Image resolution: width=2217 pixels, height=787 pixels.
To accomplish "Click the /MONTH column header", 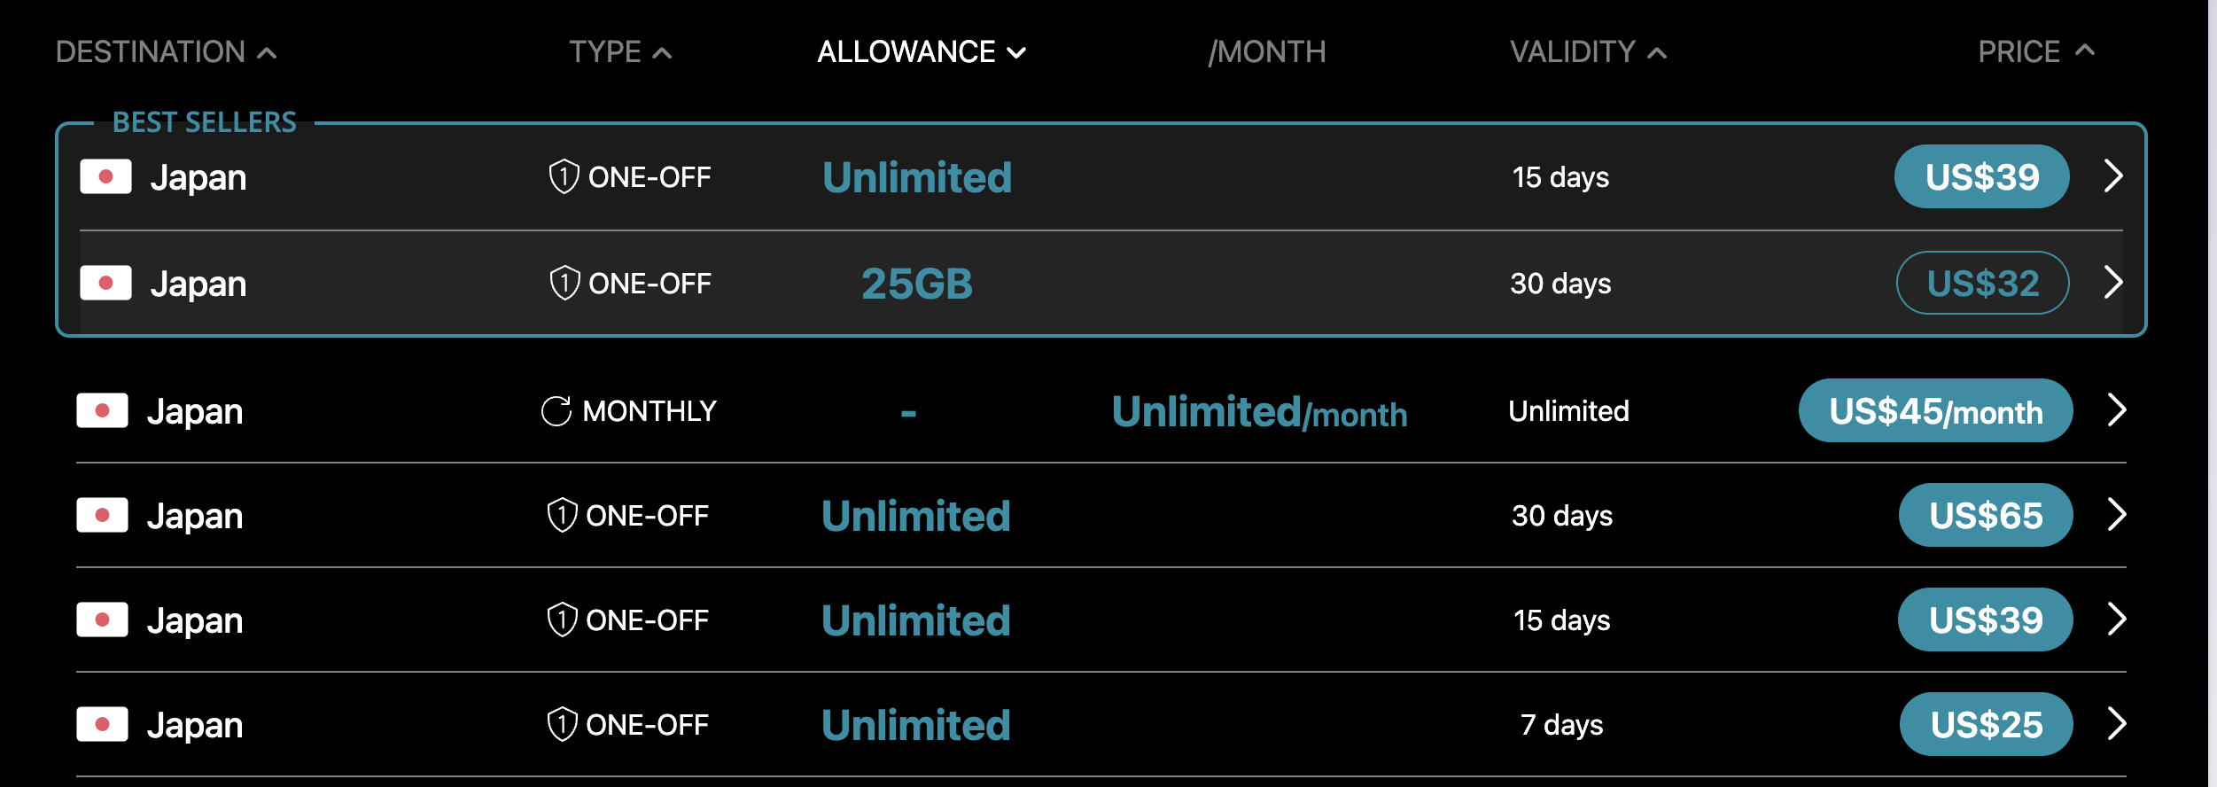I will click(1266, 52).
